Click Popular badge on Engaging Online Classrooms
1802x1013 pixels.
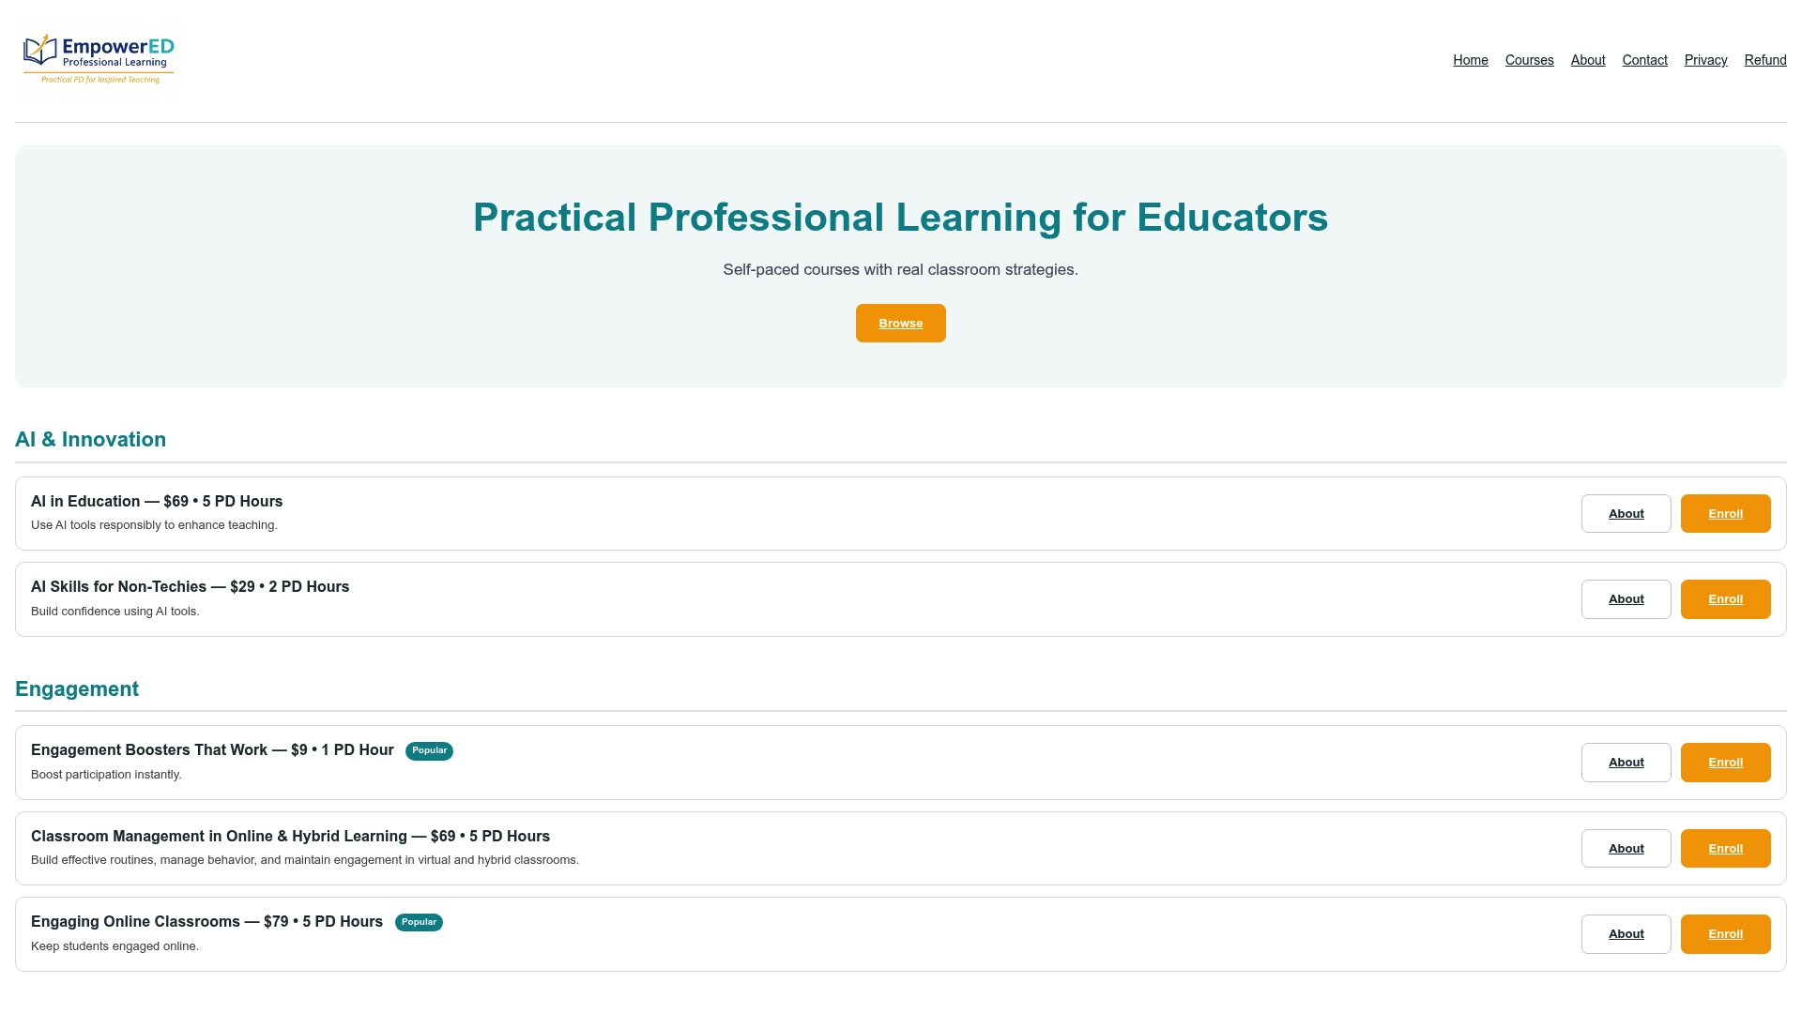(x=419, y=923)
